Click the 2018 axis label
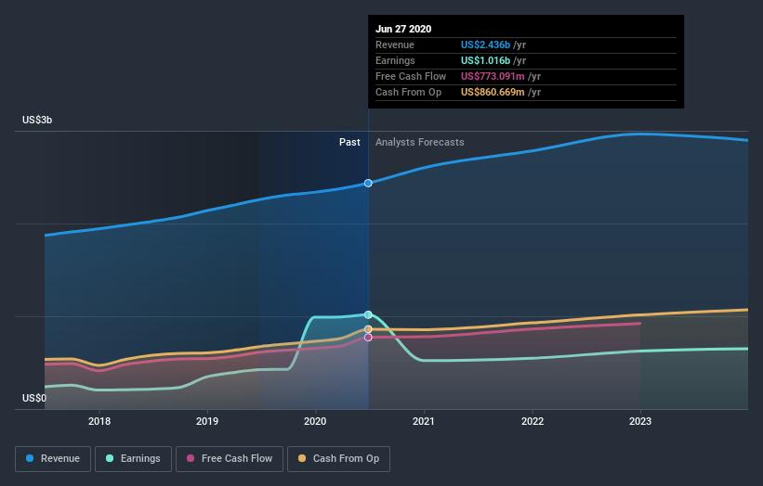763x486 pixels. (x=99, y=421)
